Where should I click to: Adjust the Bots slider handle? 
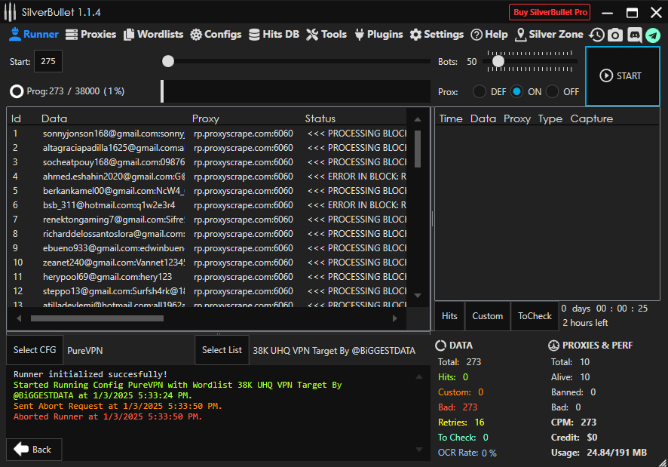(x=498, y=61)
